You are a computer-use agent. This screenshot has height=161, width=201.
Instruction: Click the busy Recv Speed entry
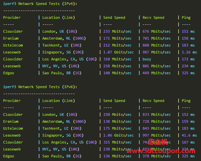147,59
